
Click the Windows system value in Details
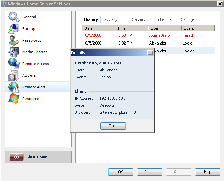[107, 105]
